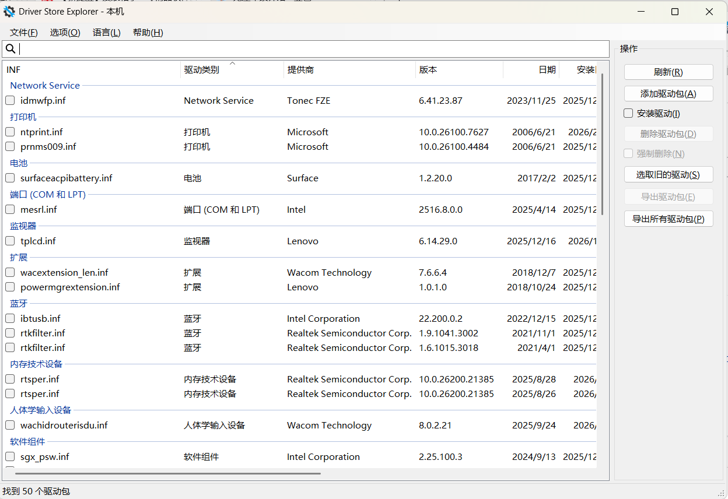The image size is (728, 499).
Task: Collapse the 蓝牙 group header
Action: tap(19, 304)
